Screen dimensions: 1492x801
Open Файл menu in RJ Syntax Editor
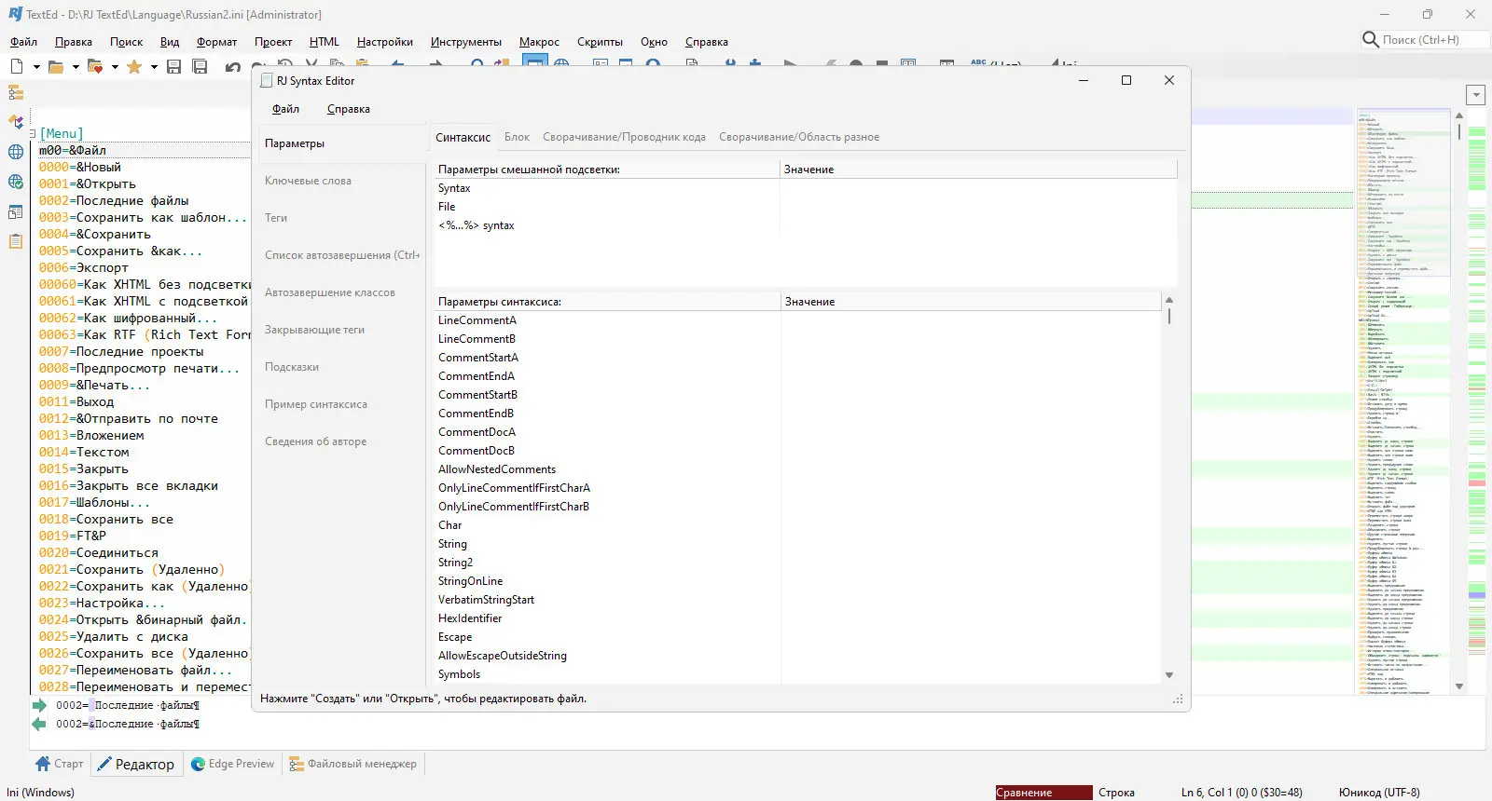coord(285,109)
